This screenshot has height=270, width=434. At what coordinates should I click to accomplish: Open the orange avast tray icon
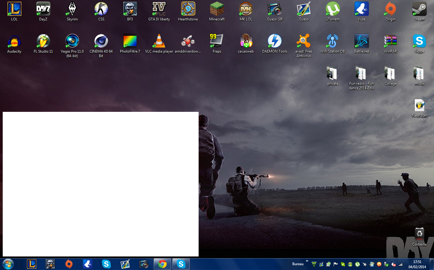pos(379,264)
